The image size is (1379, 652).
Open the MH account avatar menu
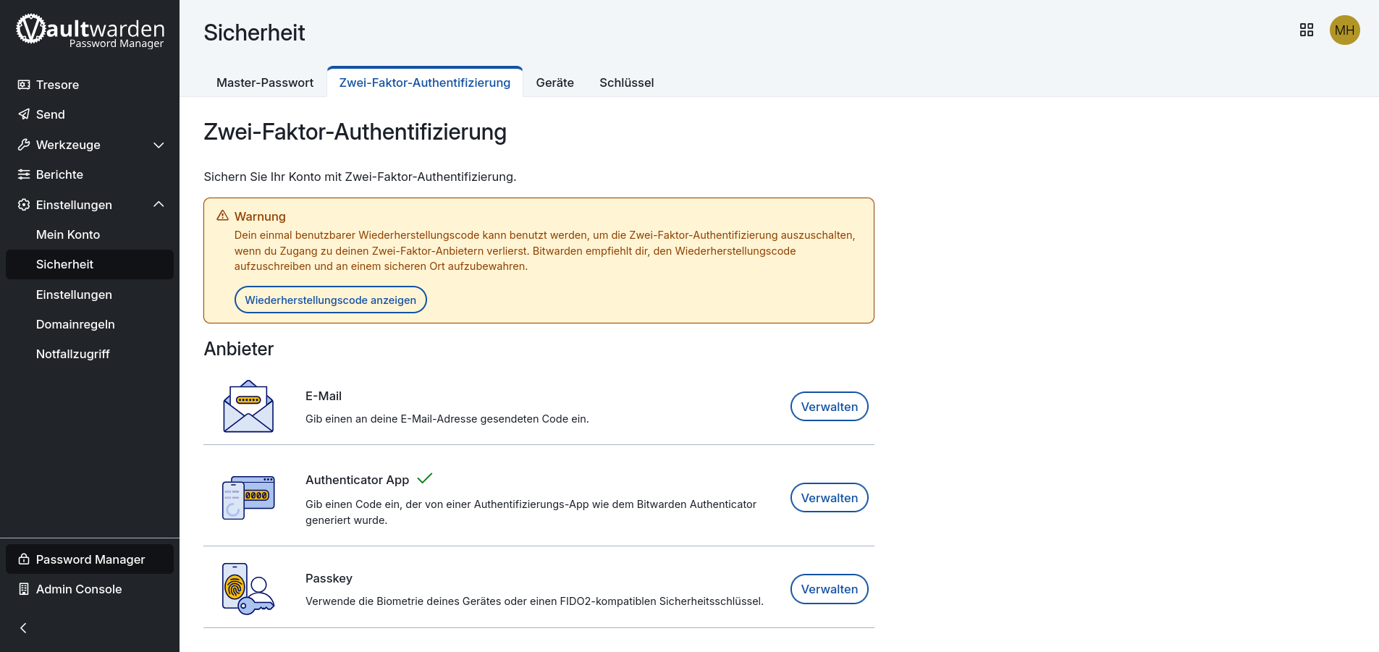[x=1345, y=30]
